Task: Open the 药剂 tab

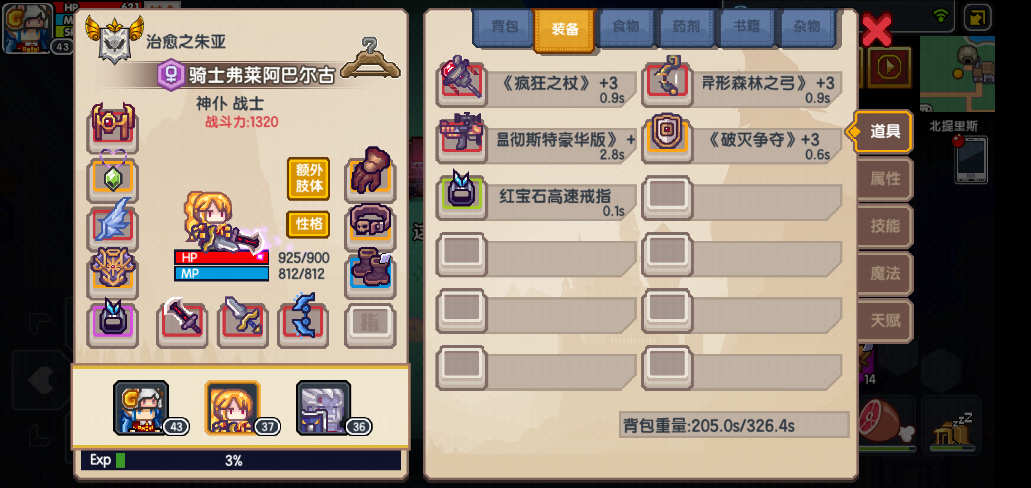Action: click(x=686, y=27)
